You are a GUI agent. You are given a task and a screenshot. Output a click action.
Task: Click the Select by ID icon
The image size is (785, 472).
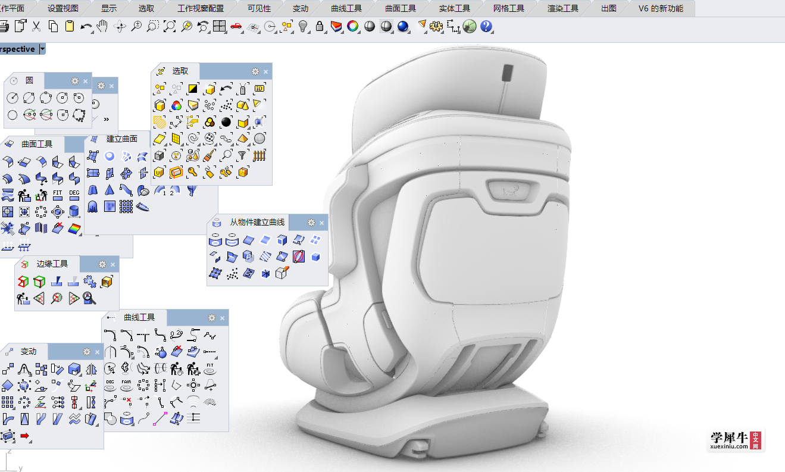point(259,89)
